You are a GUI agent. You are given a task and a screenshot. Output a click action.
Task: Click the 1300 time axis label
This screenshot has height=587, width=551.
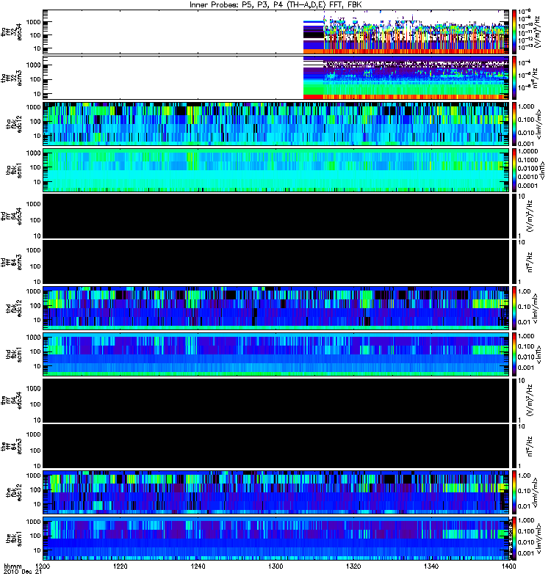(275, 566)
